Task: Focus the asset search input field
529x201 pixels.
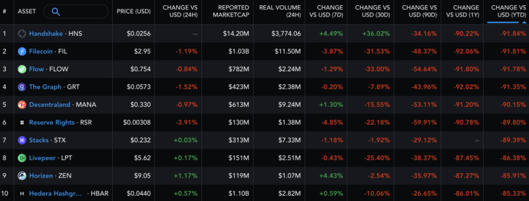Action: 76,12
